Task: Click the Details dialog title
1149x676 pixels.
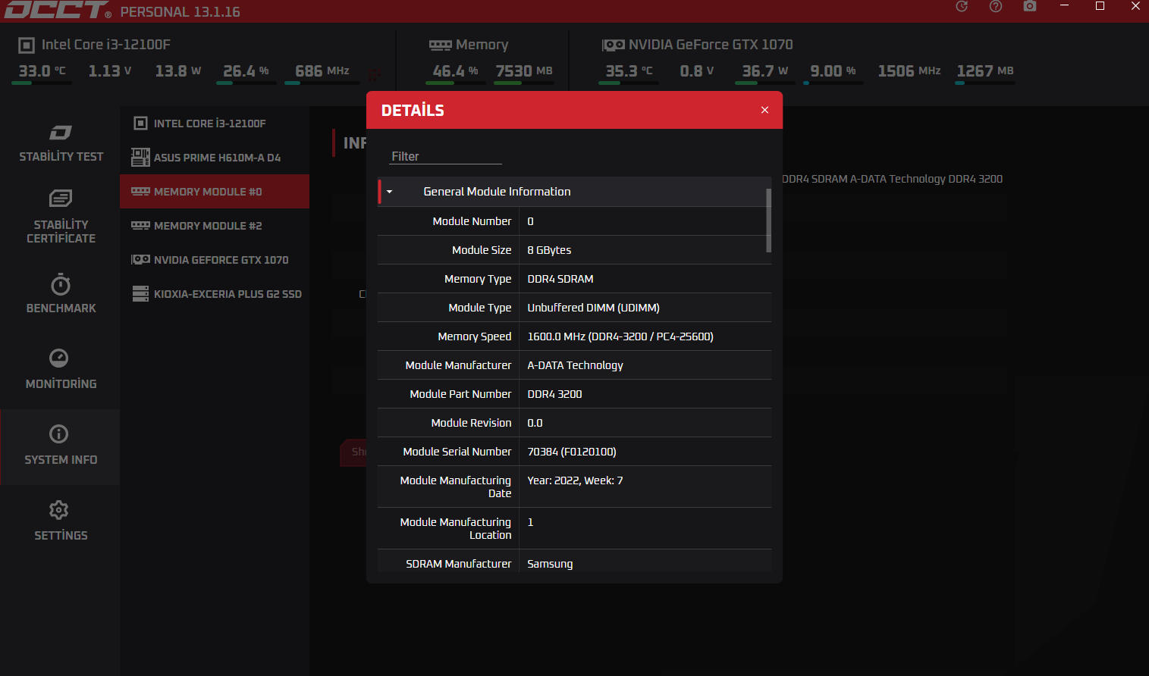Action: [x=413, y=111]
